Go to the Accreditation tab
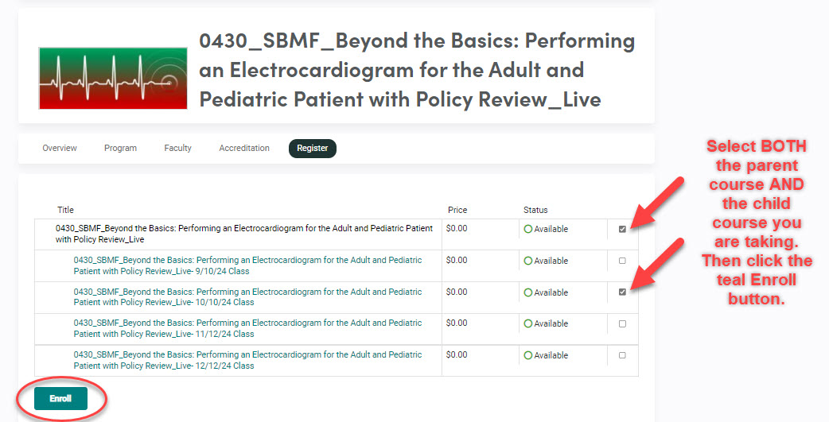This screenshot has height=422, width=829. (x=244, y=149)
